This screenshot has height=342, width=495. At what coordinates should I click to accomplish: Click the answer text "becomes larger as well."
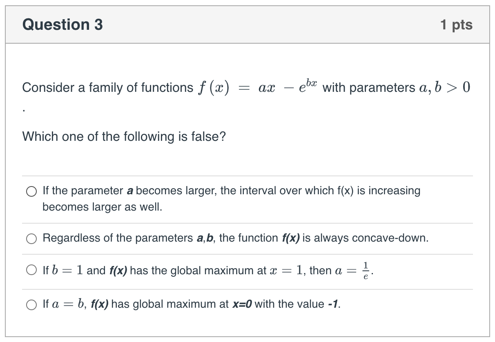click(102, 207)
